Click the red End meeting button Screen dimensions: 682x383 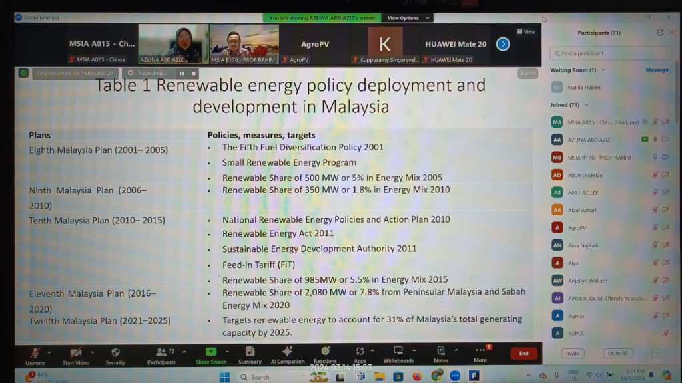[x=523, y=353]
